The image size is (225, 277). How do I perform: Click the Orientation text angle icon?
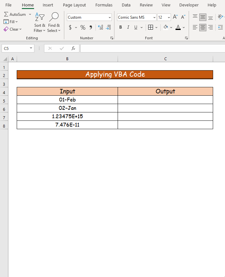221,17
